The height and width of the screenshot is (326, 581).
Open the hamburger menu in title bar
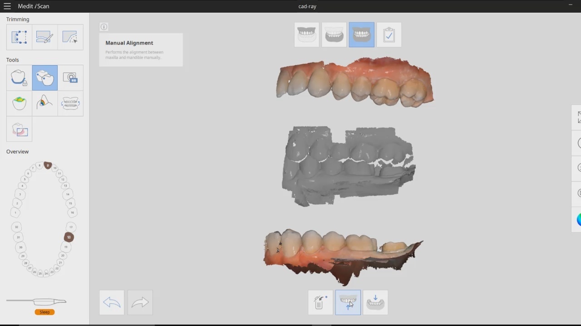click(x=7, y=6)
